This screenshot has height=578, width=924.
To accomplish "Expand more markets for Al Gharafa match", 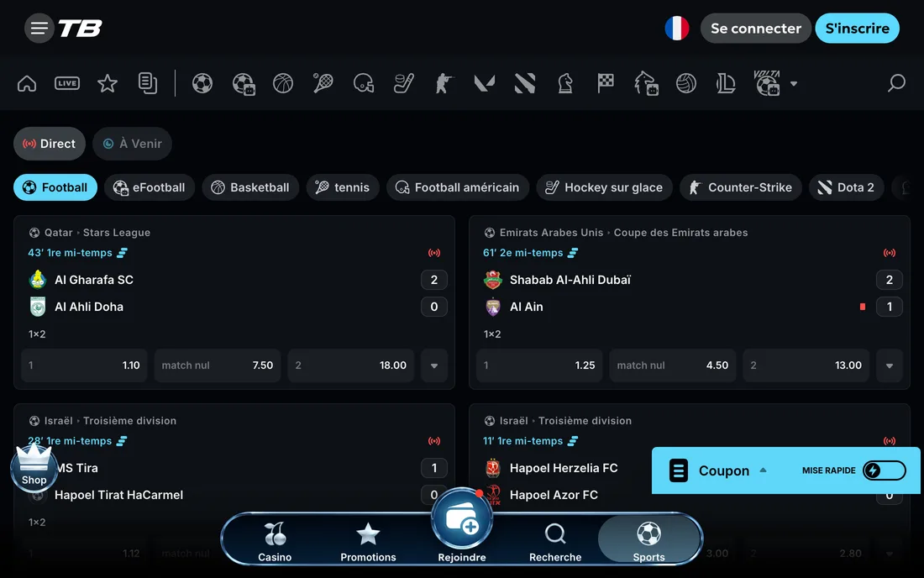I will click(x=434, y=365).
